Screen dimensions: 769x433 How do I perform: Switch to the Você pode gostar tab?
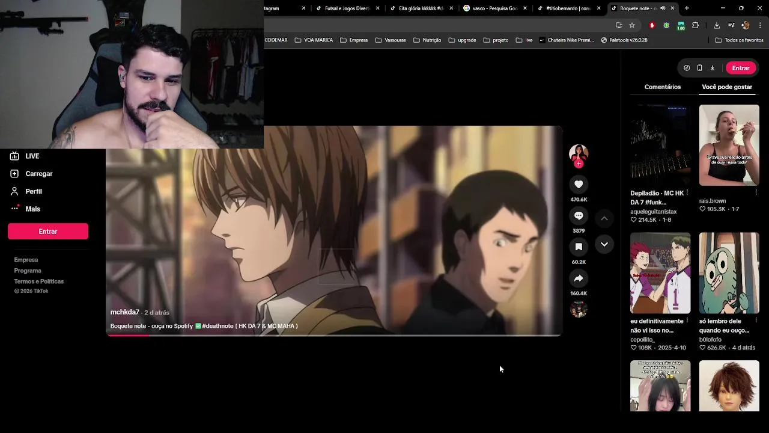727,87
